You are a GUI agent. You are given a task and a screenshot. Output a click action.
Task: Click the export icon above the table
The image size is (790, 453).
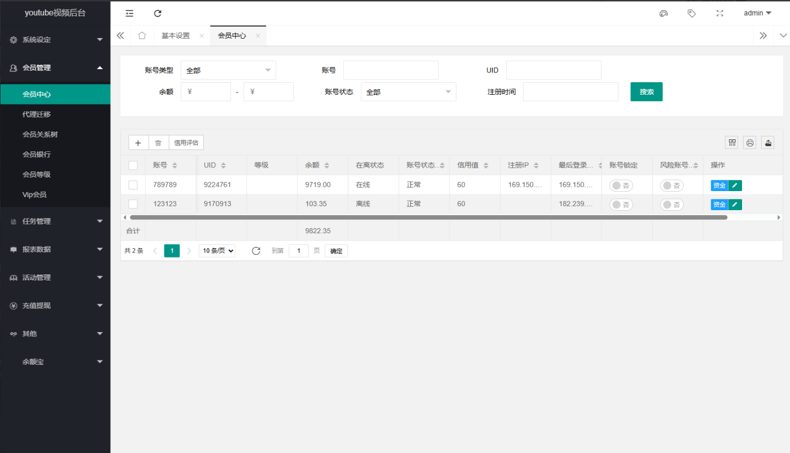point(768,143)
